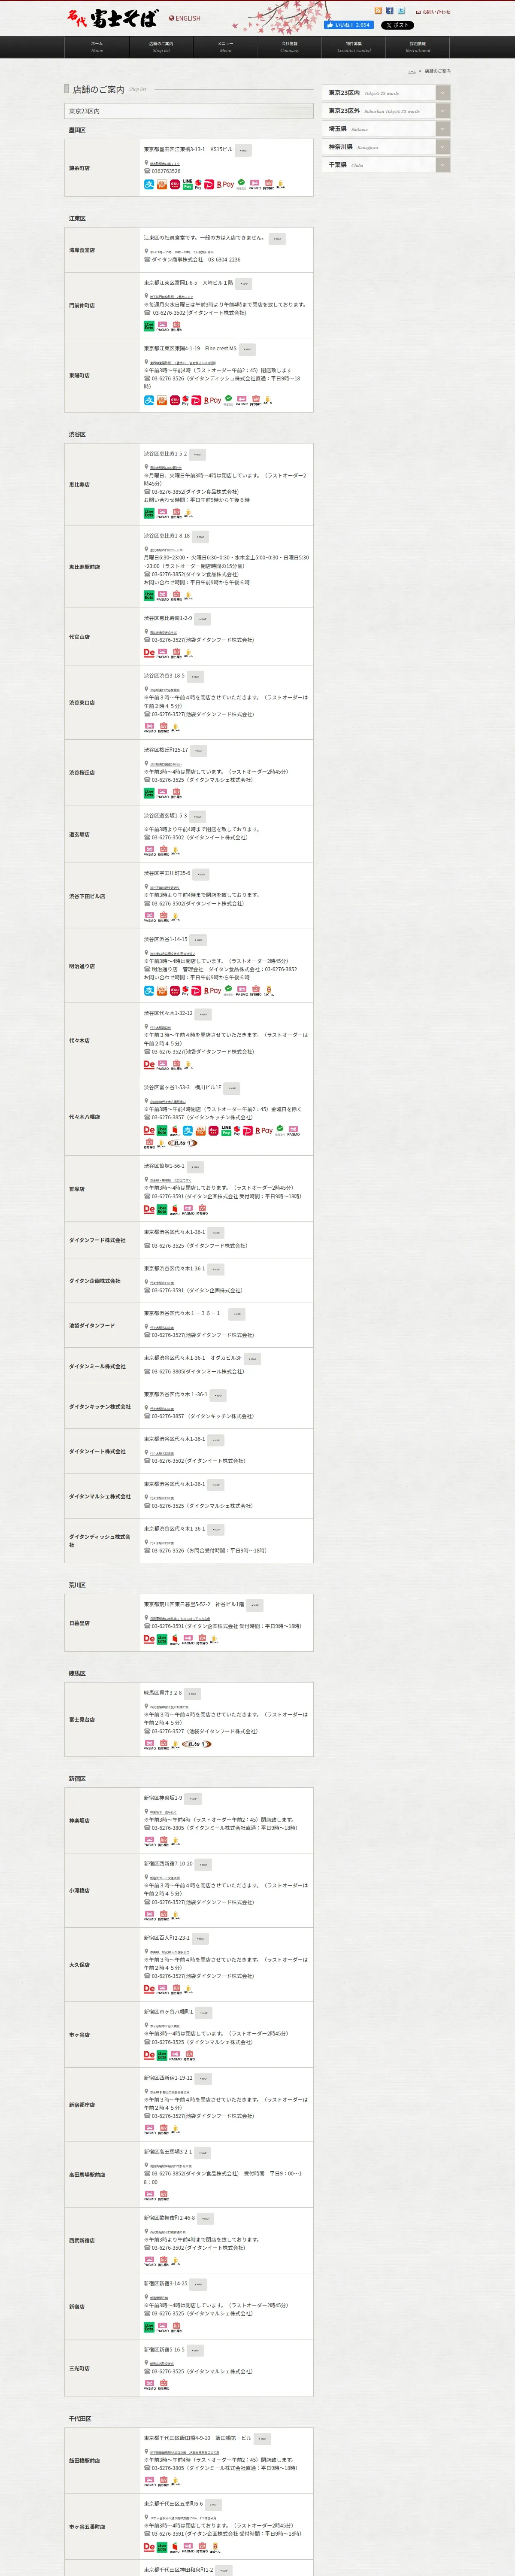The image size is (515, 2576).
Task: Click R Pay icon in 東陽町店 row
Action: tap(212, 400)
